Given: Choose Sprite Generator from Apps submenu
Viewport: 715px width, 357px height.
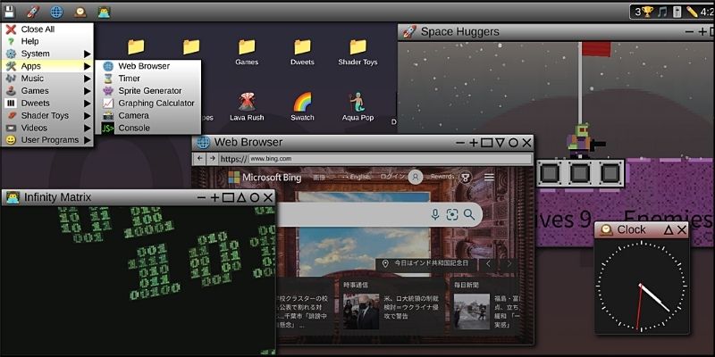Looking at the screenshot, I should (148, 91).
